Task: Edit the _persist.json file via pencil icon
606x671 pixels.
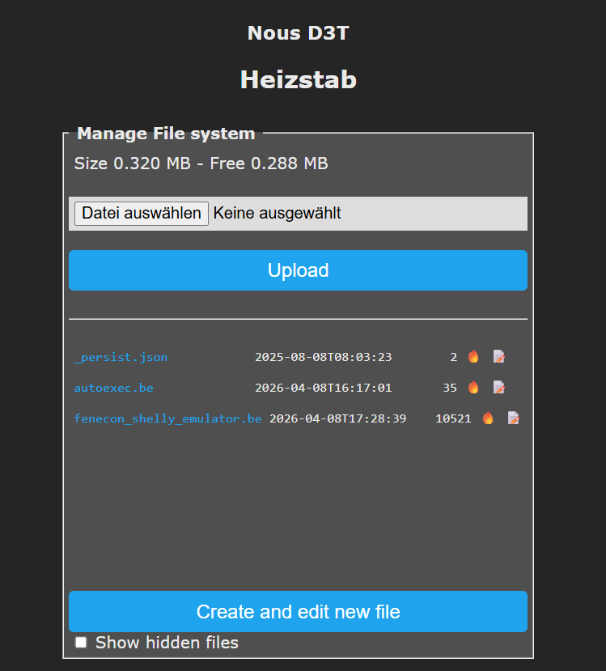Action: pyautogui.click(x=499, y=357)
